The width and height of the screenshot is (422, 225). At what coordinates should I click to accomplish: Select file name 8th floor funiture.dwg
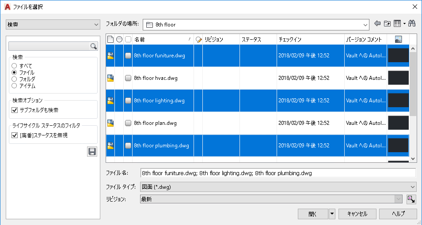pyautogui.click(x=160, y=56)
